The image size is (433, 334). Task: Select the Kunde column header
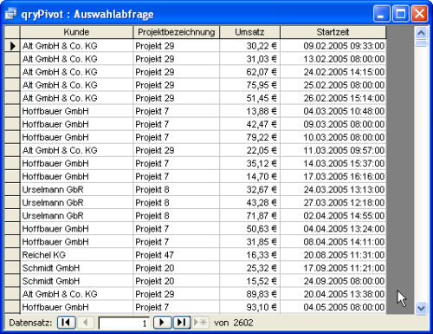tap(76, 32)
